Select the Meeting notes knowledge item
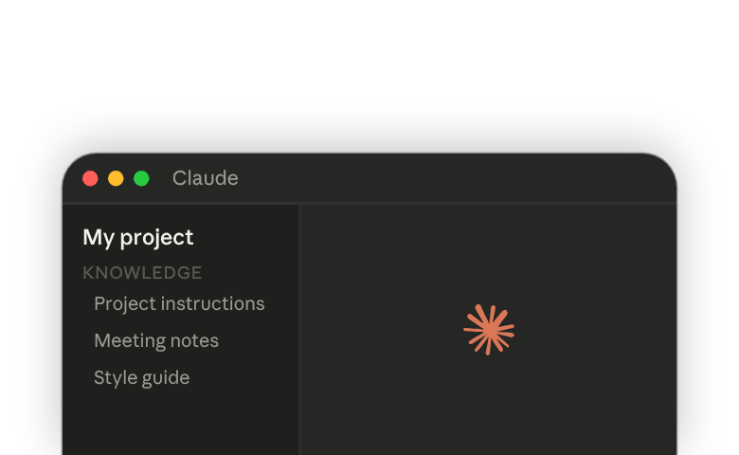This screenshot has height=455, width=739. 156,340
